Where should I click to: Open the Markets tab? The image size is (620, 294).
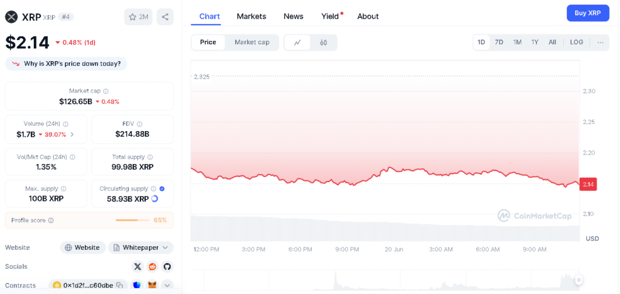tap(251, 16)
